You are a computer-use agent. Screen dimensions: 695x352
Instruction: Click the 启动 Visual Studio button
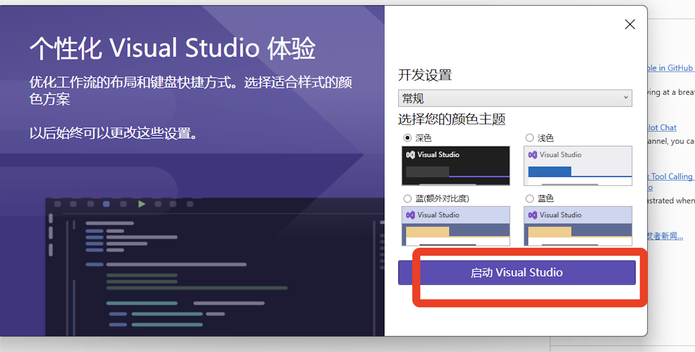[x=517, y=272]
